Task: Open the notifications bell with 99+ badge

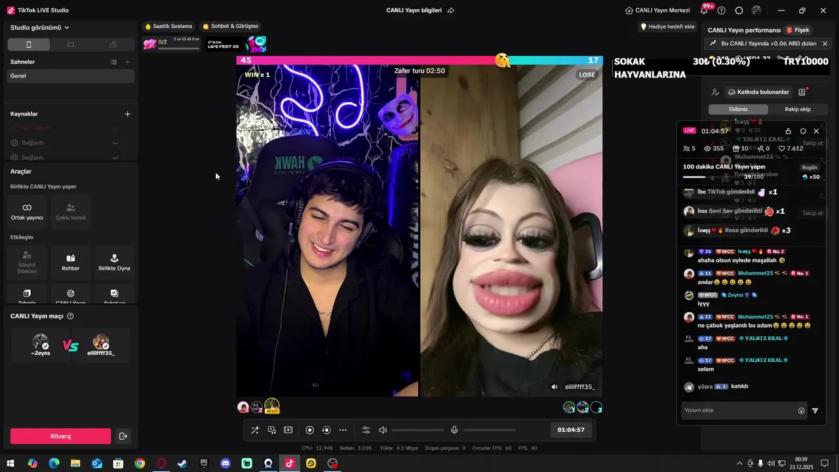Action: (x=705, y=10)
